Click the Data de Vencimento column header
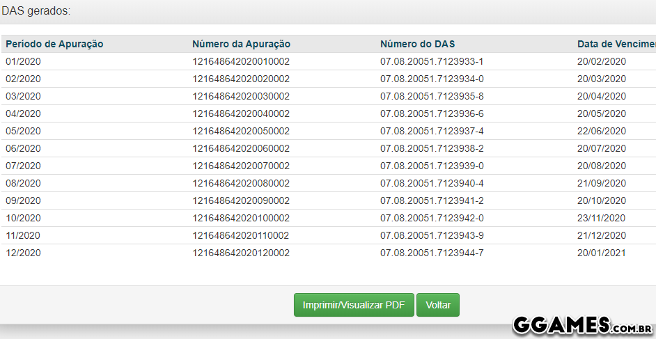Screen dimensions: 656x339 [616, 44]
